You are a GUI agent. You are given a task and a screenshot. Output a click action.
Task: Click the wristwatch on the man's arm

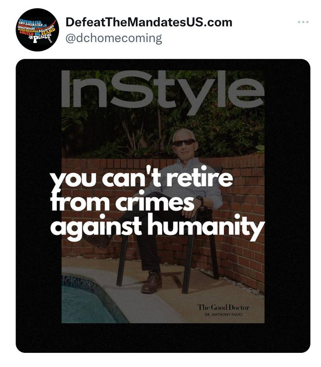click(200, 200)
